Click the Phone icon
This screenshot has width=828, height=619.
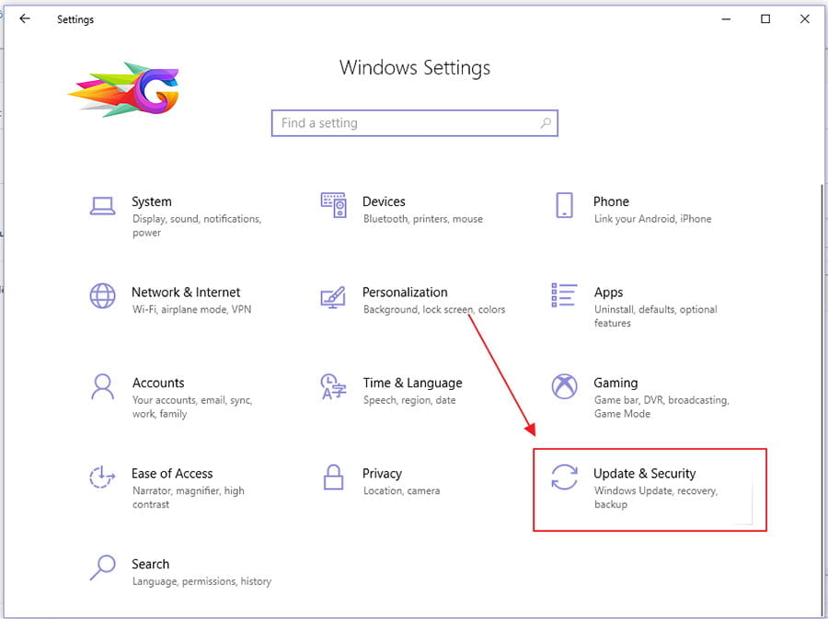point(564,205)
